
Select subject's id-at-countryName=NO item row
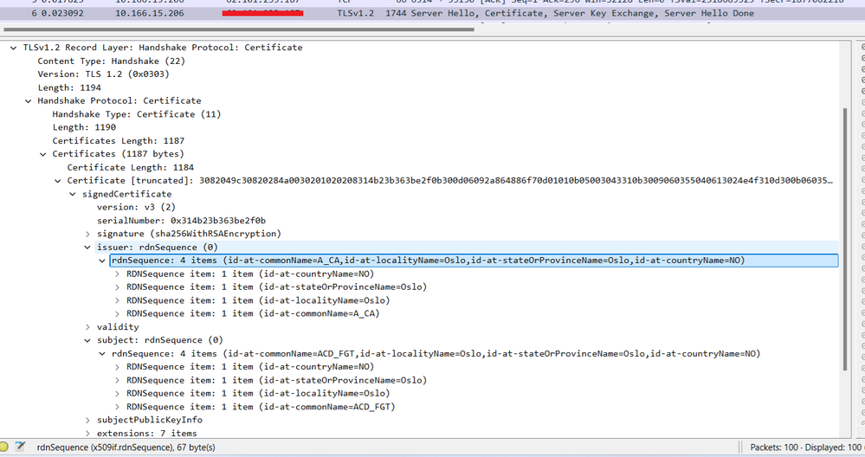(x=250, y=367)
